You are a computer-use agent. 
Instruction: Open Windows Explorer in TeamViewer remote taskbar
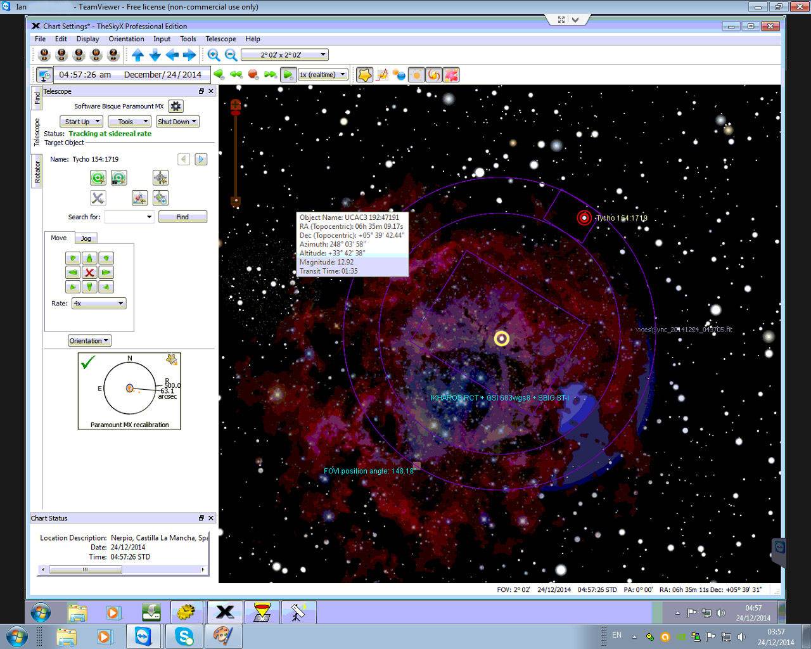click(x=78, y=612)
